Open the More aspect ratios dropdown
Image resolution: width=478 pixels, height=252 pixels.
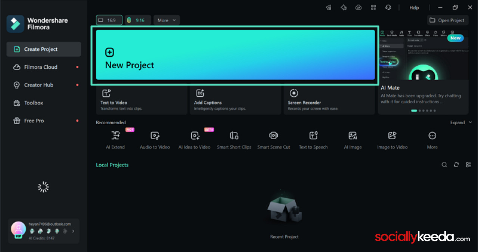[x=167, y=20]
